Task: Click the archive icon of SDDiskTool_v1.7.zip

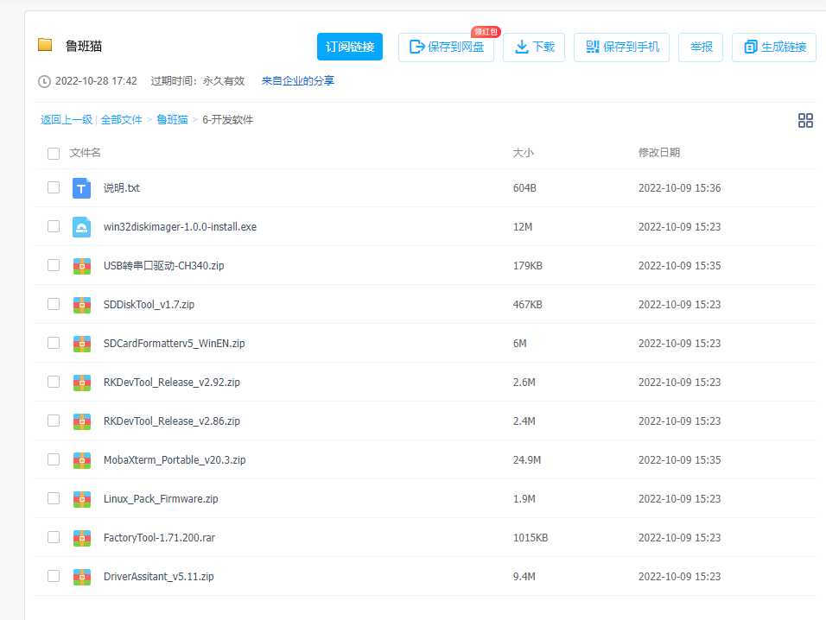Action: click(x=82, y=305)
